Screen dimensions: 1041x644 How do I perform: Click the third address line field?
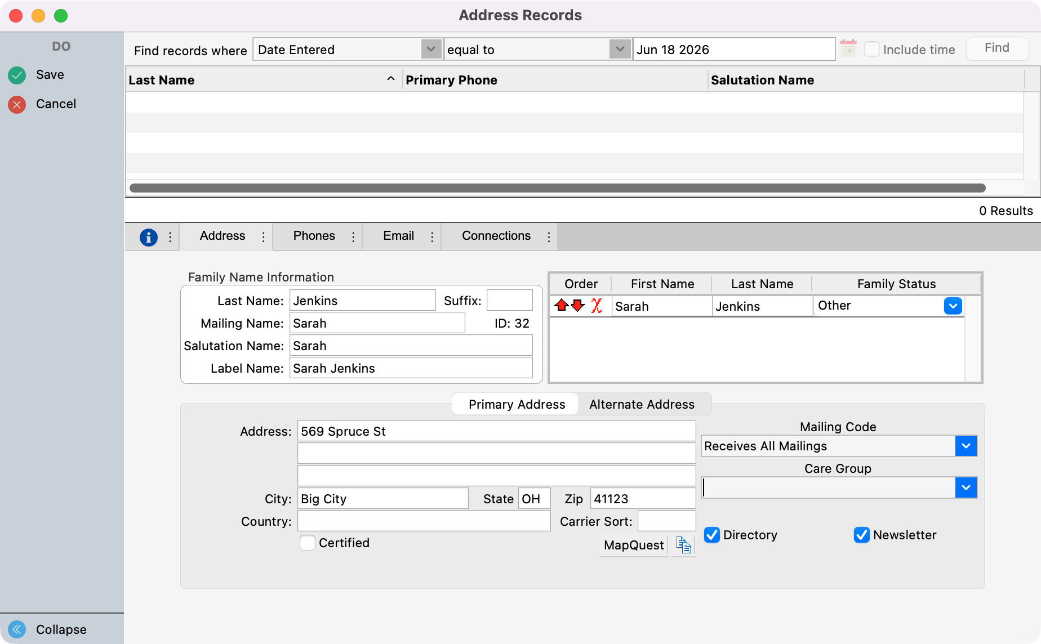[497, 476]
